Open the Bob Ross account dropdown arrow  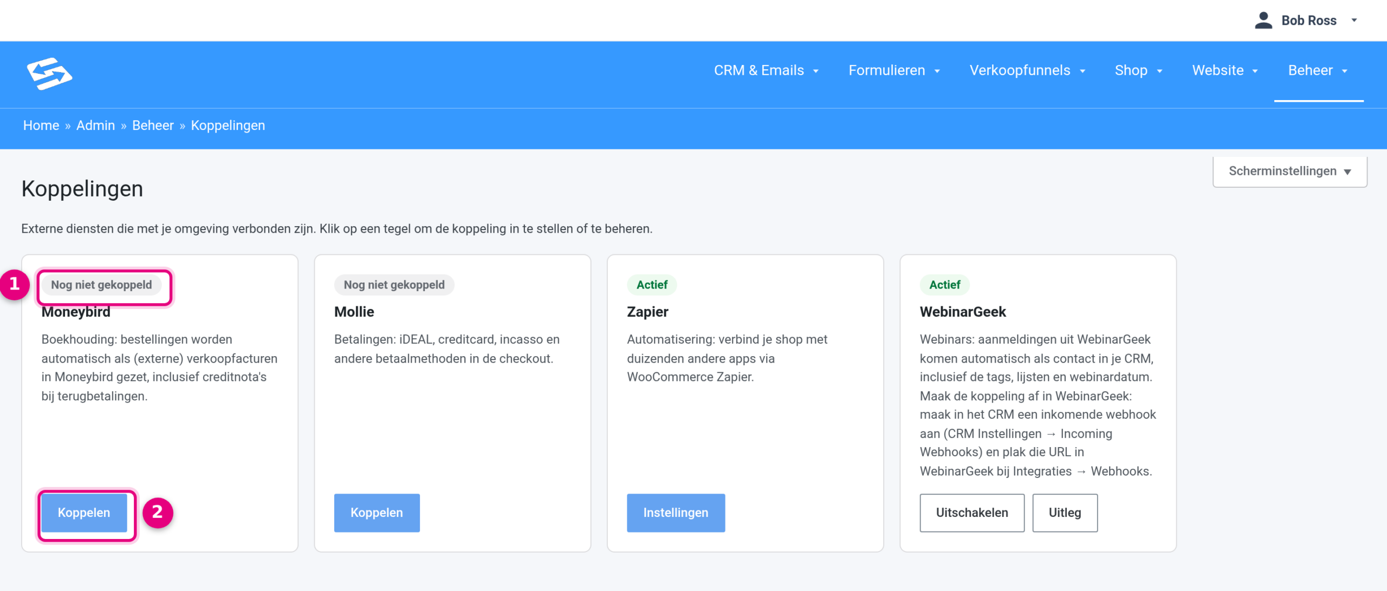1354,21
